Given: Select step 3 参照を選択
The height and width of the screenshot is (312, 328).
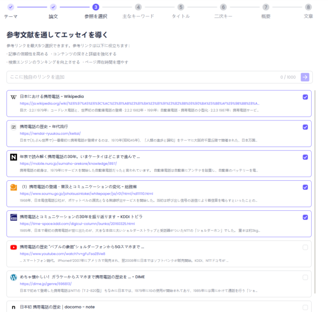Looking at the screenshot, I should 96,7.
